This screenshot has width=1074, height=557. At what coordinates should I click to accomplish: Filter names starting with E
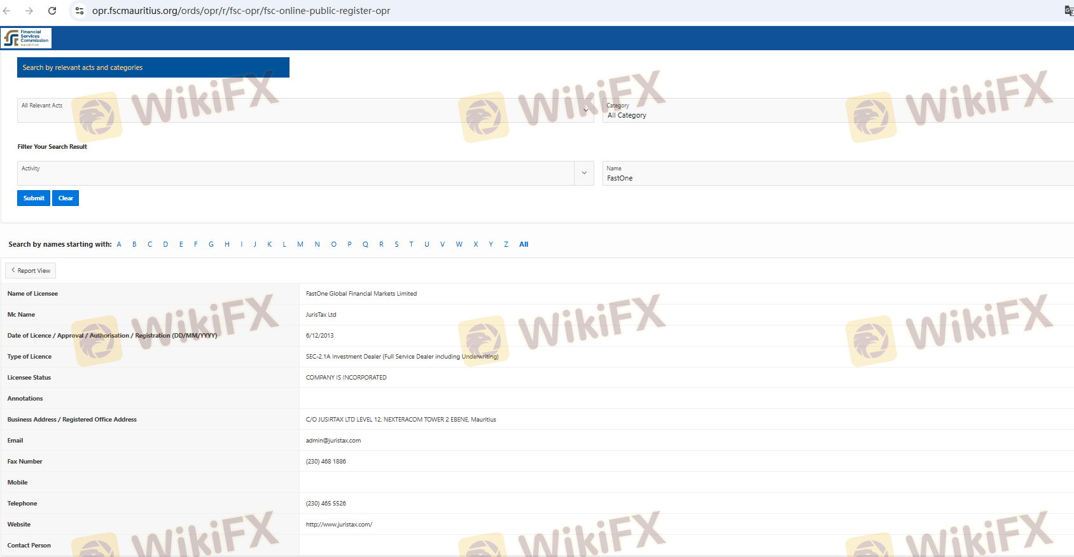point(181,244)
